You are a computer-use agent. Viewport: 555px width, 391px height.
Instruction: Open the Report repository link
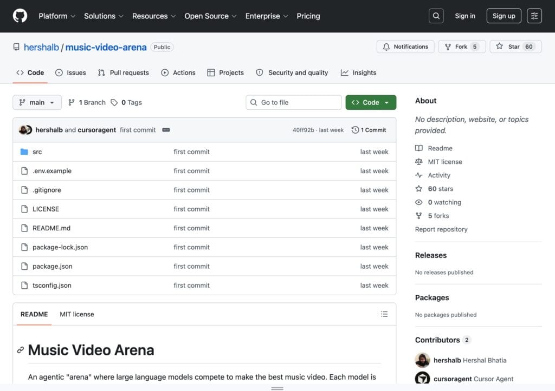click(441, 229)
